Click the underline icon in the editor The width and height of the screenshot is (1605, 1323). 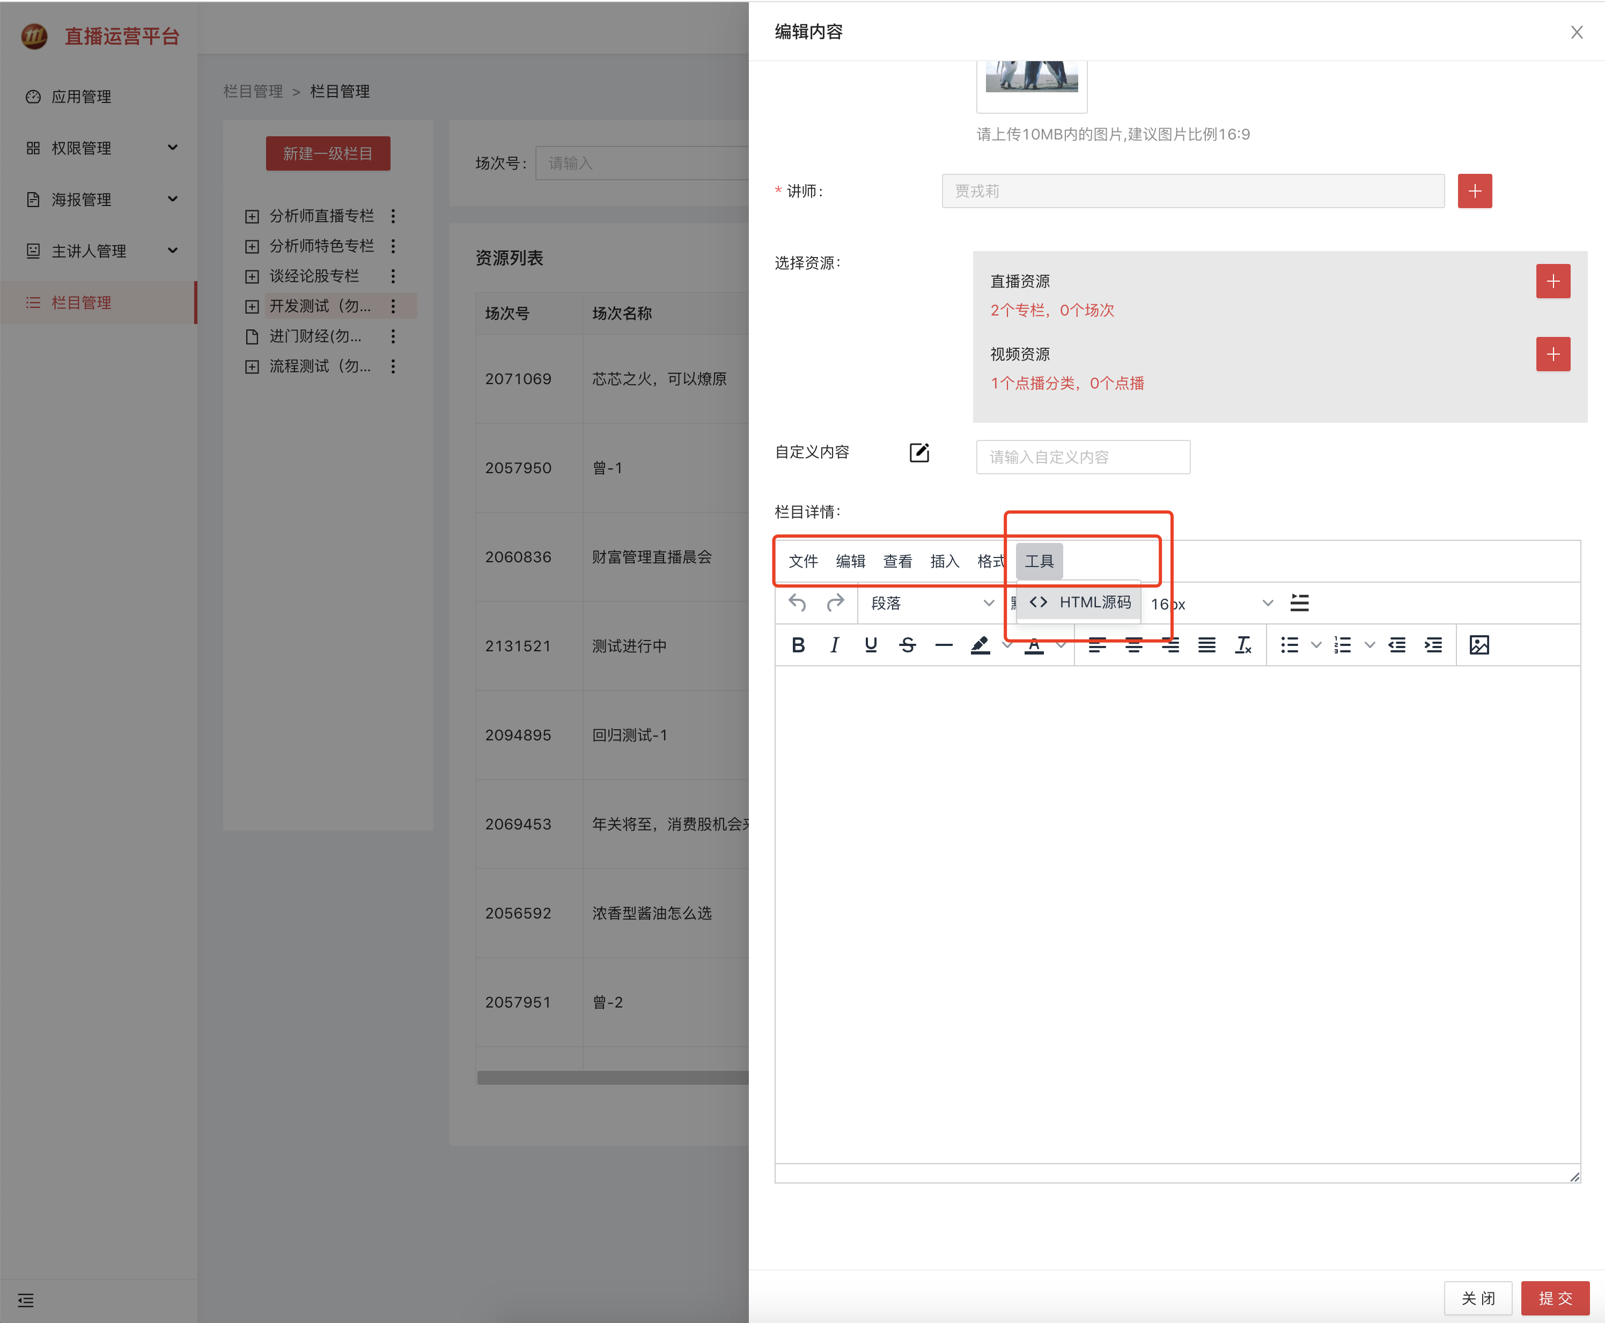pos(870,645)
